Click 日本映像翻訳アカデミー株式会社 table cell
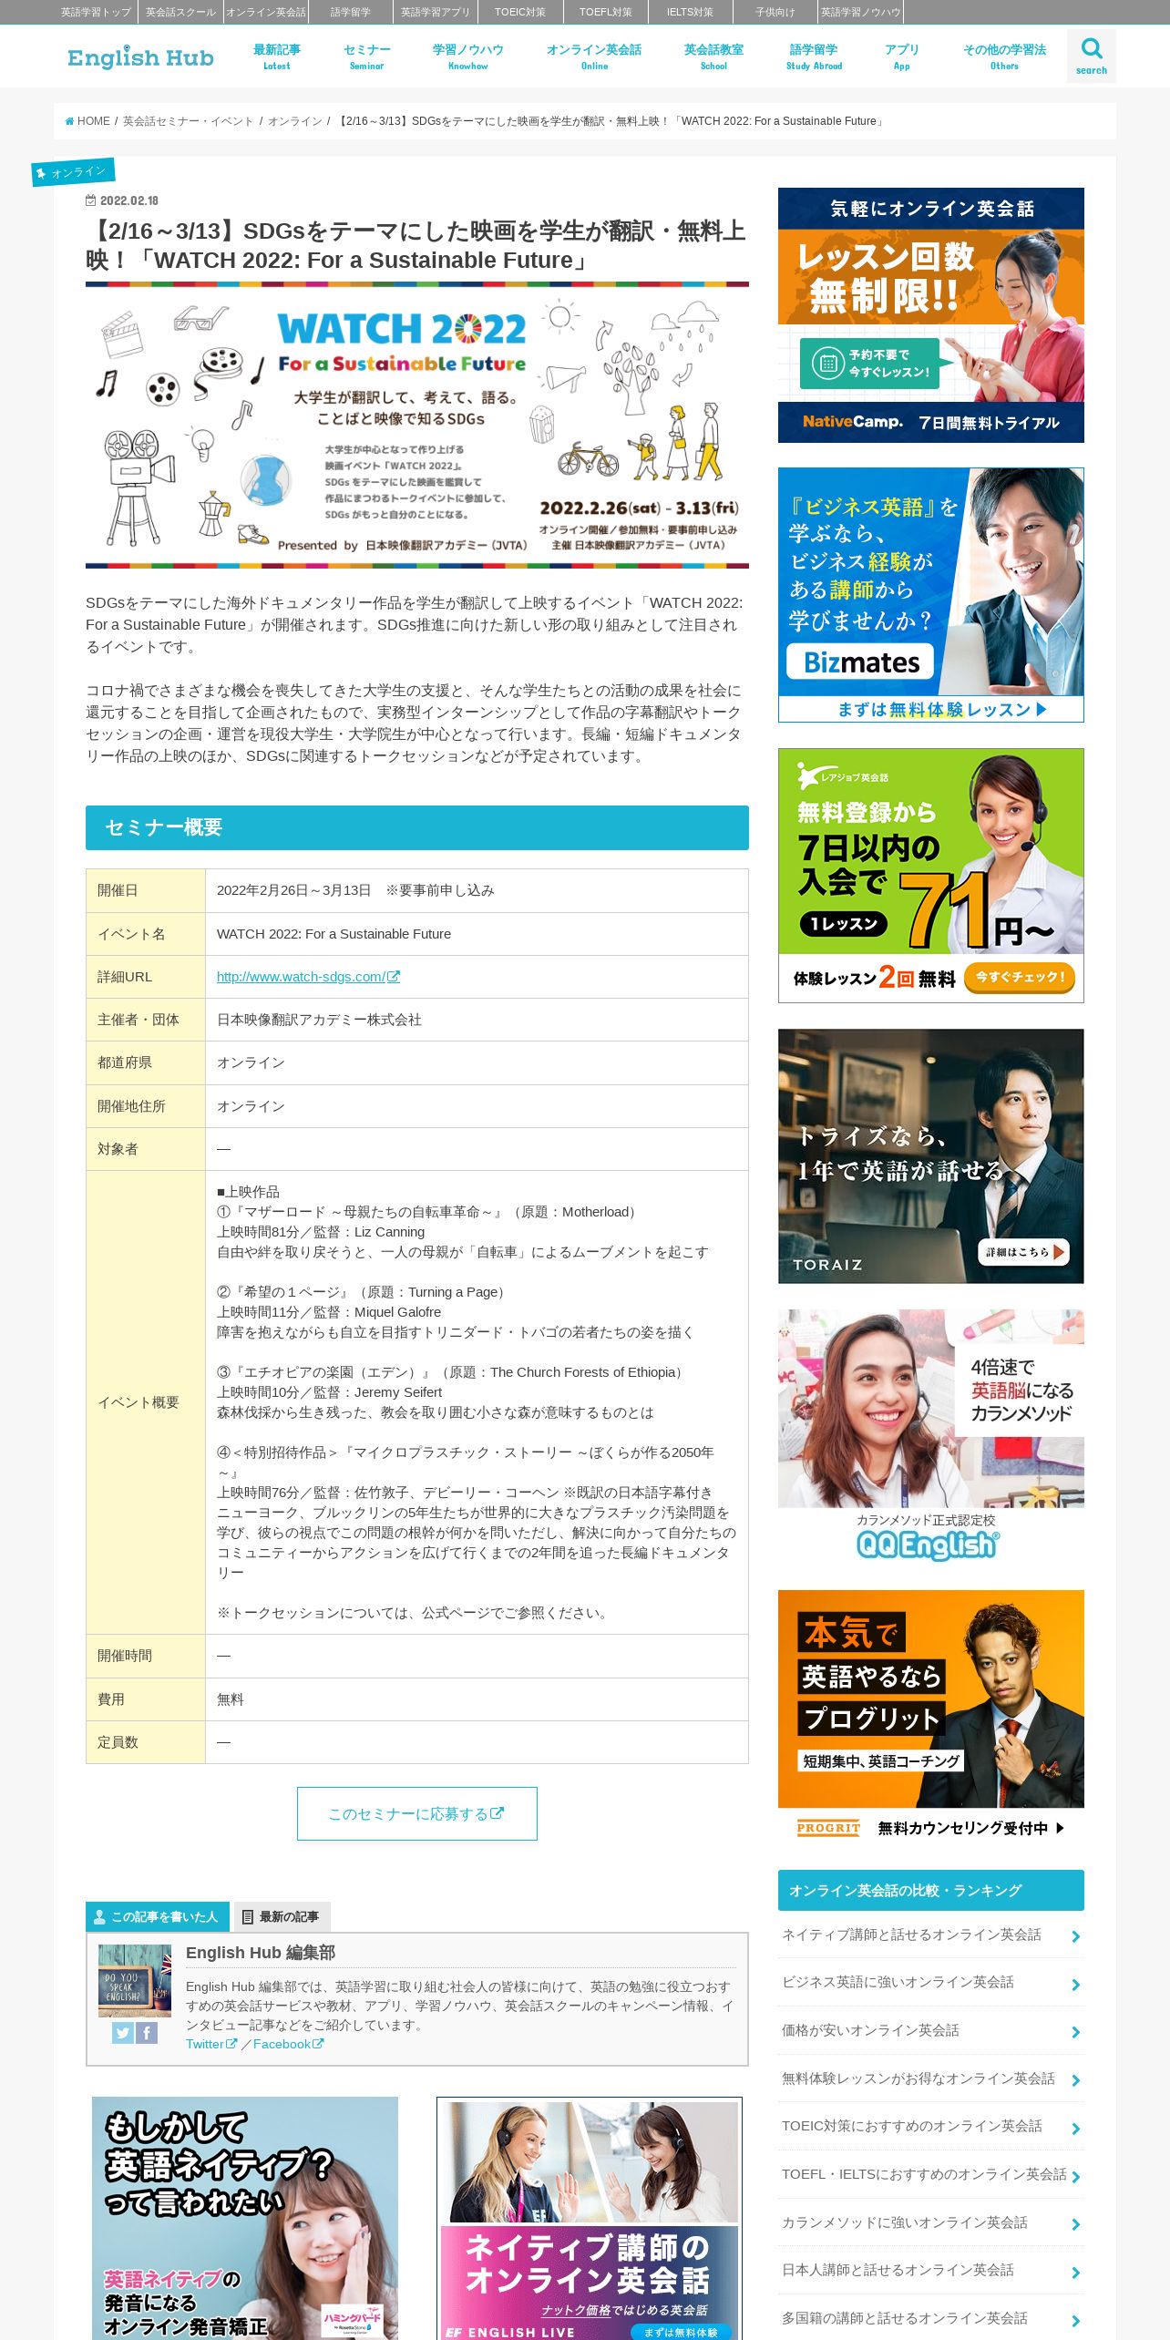The height and width of the screenshot is (2340, 1170). [477, 1020]
